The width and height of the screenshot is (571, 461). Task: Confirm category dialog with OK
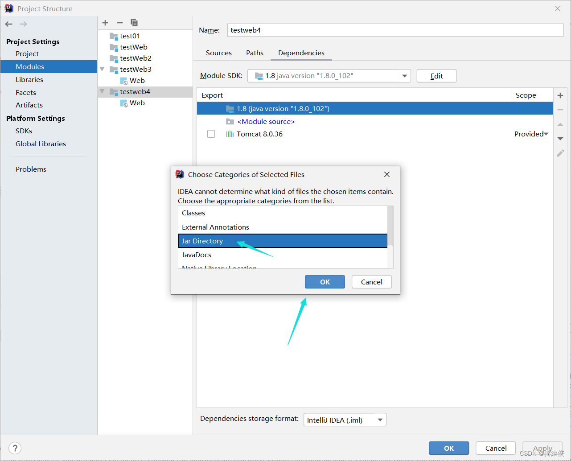point(325,282)
